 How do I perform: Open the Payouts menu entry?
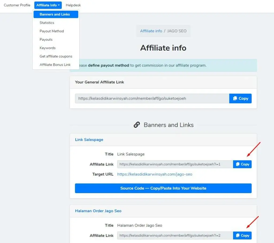tap(46, 40)
